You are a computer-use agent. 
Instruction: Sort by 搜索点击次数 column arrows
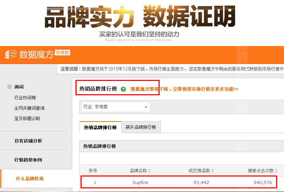click(276, 171)
